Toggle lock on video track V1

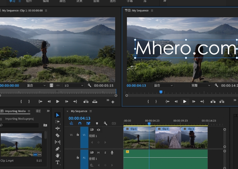[78, 134]
